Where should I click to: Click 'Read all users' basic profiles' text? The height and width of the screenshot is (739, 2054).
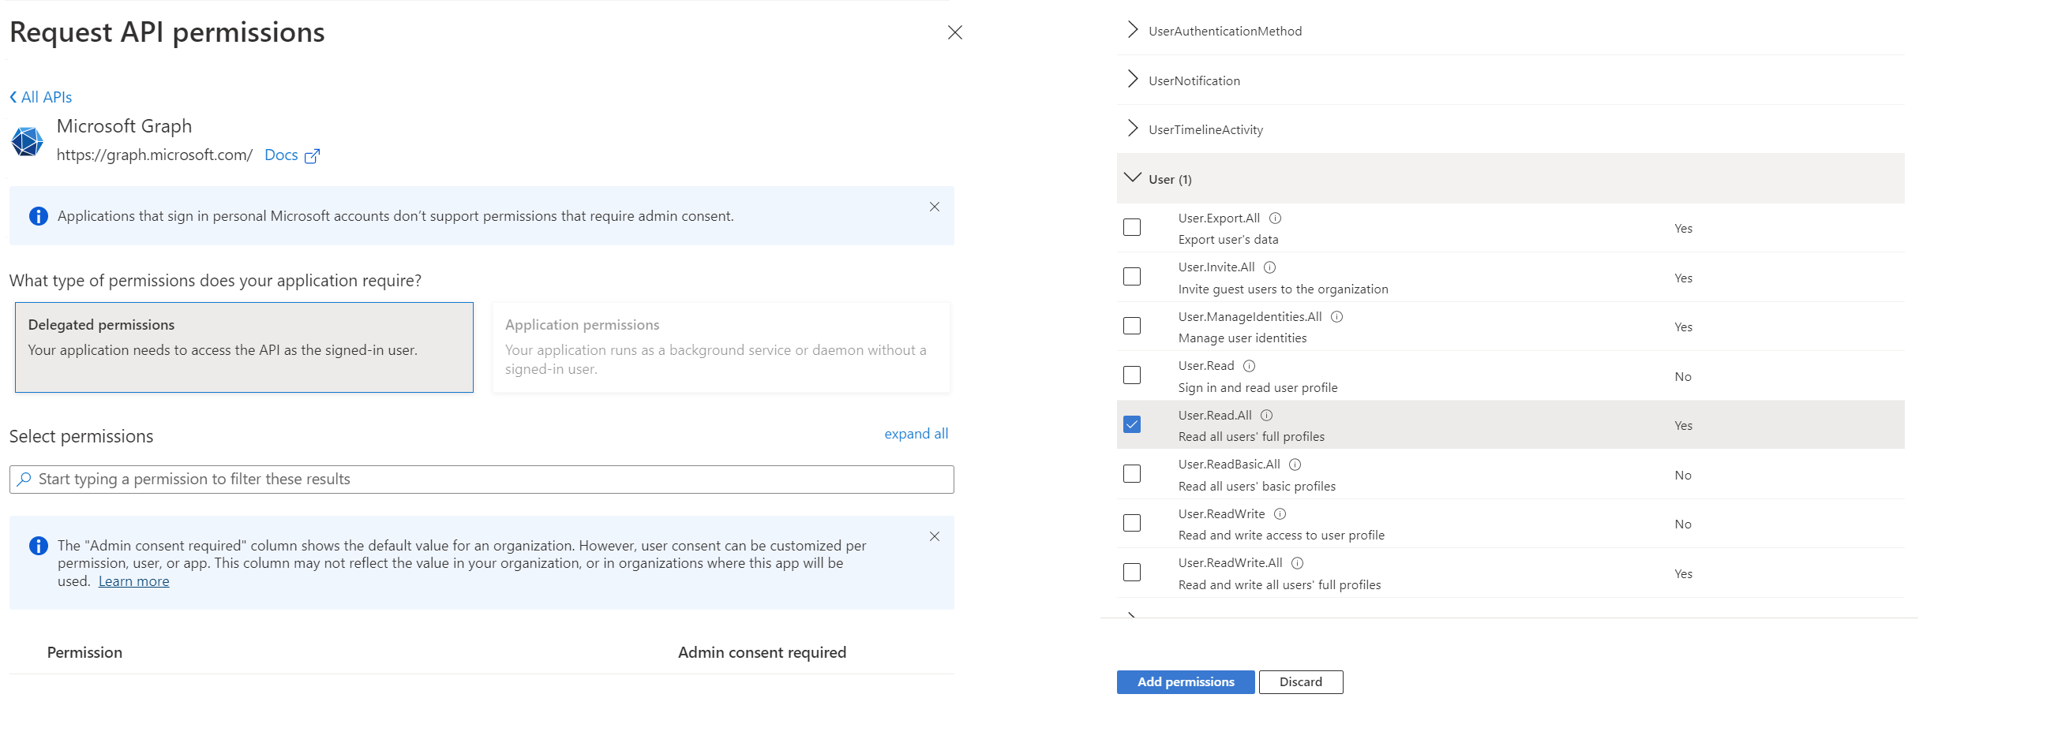coord(1257,487)
